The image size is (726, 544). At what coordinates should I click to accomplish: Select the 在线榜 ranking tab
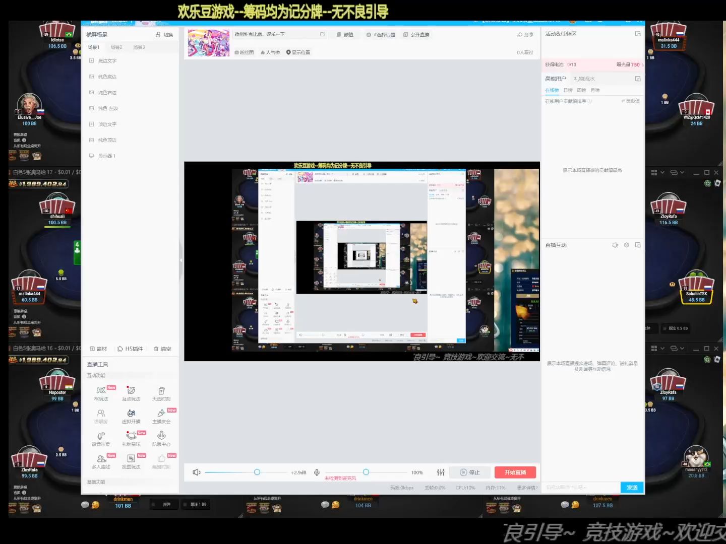tap(552, 90)
